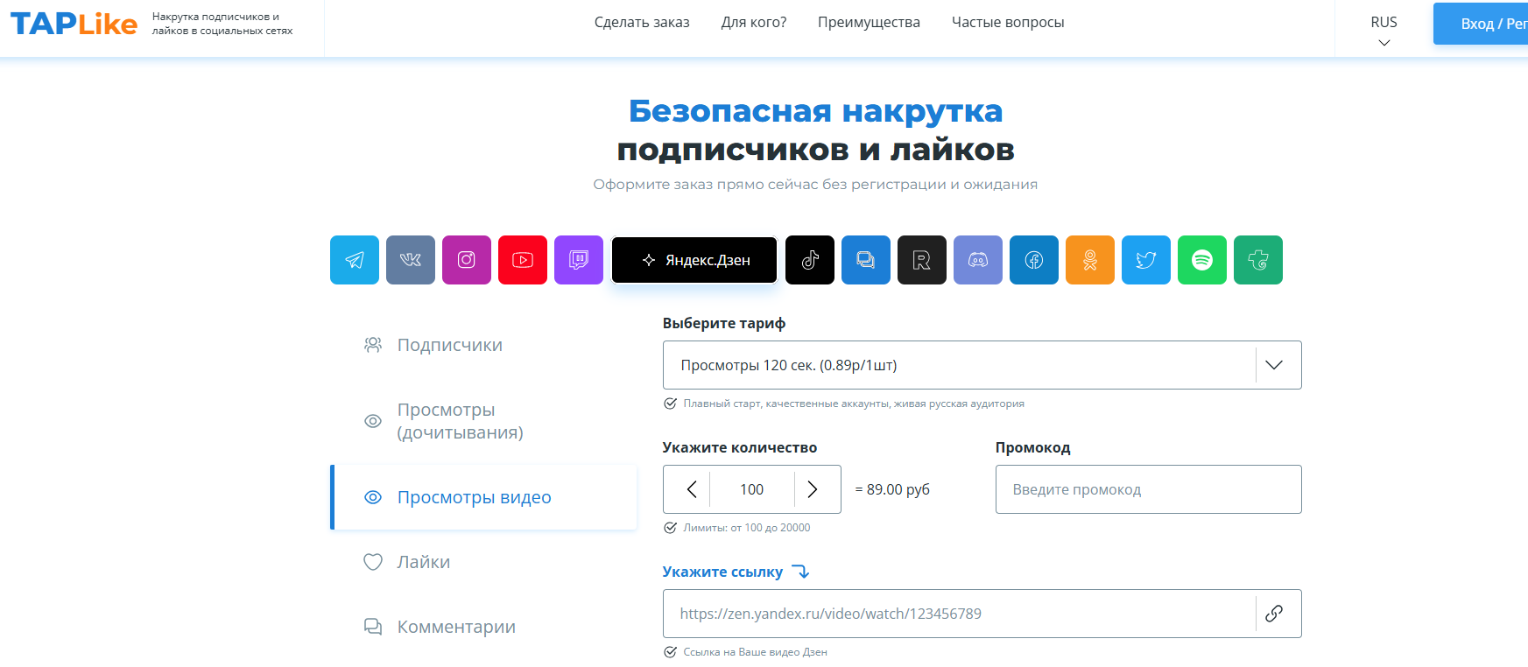Click the Плавный старт tariff description
The image size is (1528, 667).
tap(854, 404)
